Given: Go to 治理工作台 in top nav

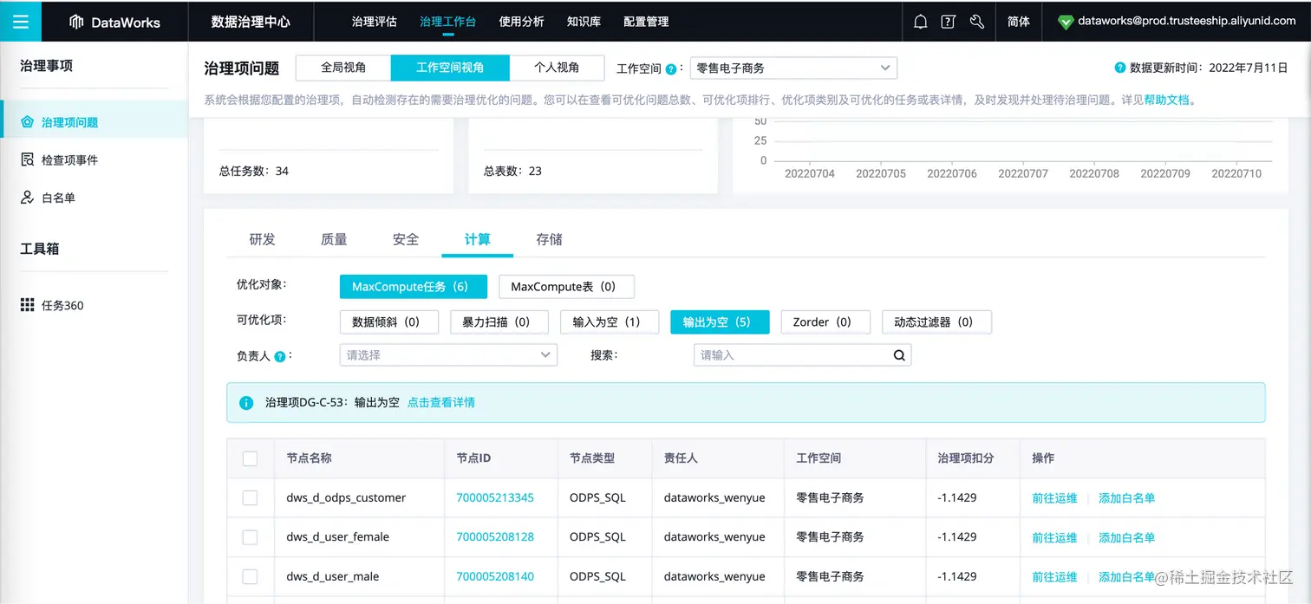Looking at the screenshot, I should (447, 22).
